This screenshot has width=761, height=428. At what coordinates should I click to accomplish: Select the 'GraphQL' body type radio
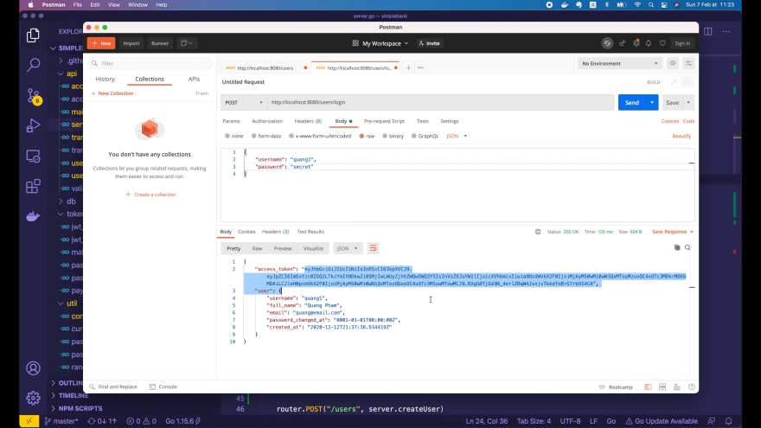[x=414, y=137]
